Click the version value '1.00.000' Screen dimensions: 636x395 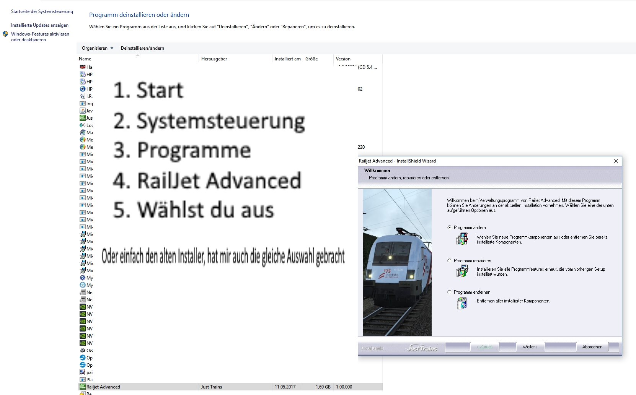(x=344, y=387)
